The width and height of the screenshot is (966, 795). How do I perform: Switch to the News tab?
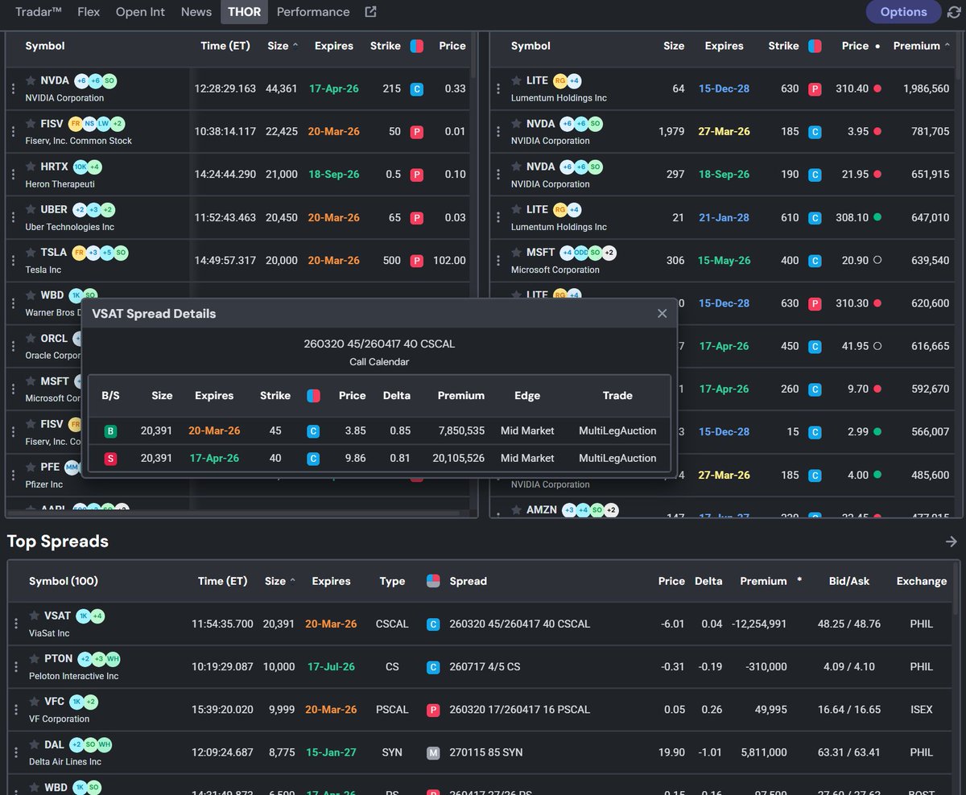pos(196,12)
